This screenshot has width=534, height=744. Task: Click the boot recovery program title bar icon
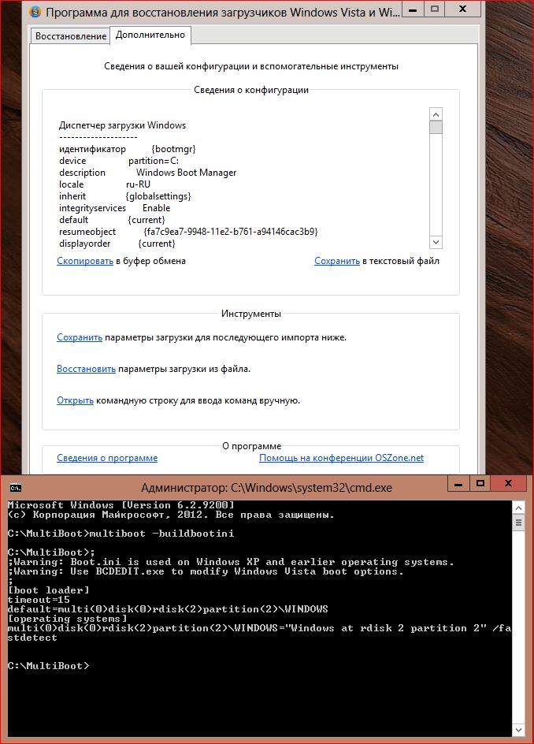click(x=35, y=12)
